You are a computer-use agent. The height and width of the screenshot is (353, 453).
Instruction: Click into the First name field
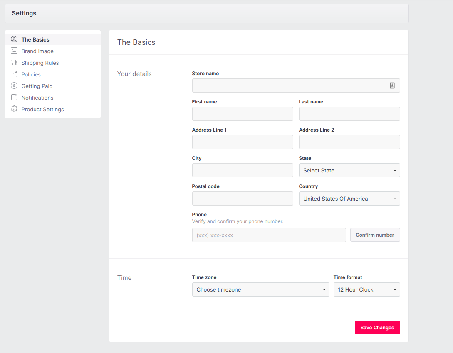coord(243,114)
